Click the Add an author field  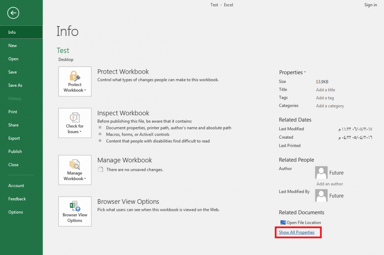[329, 184]
